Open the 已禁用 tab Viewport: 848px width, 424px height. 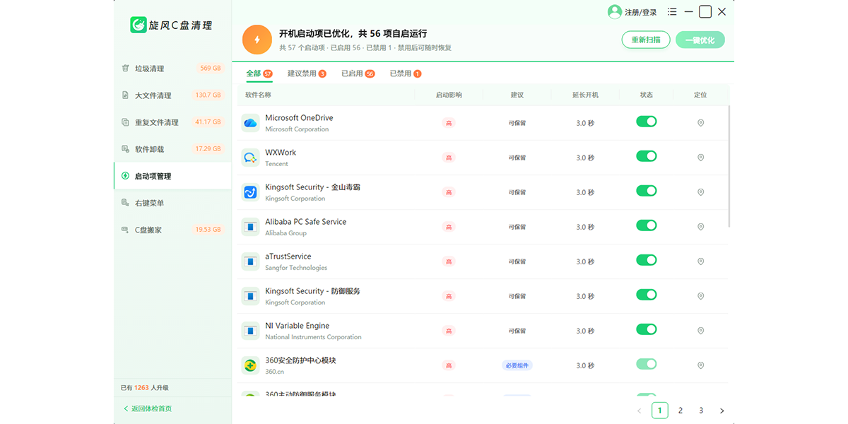point(406,73)
